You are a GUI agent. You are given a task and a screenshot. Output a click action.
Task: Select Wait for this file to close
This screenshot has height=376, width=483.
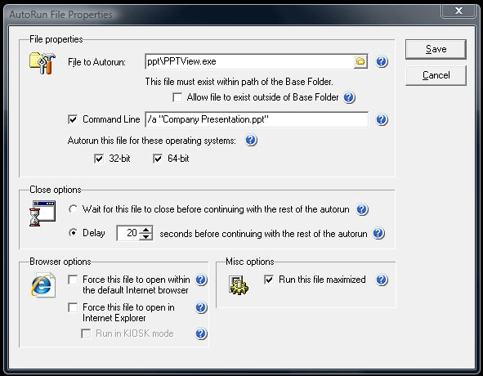(x=73, y=209)
